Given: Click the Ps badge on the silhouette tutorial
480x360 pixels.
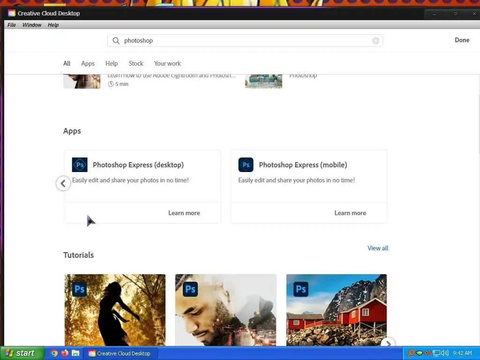Looking at the screenshot, I should tap(80, 289).
